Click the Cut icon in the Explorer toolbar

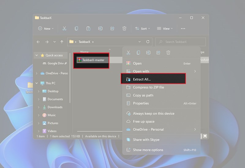coord(64,28)
